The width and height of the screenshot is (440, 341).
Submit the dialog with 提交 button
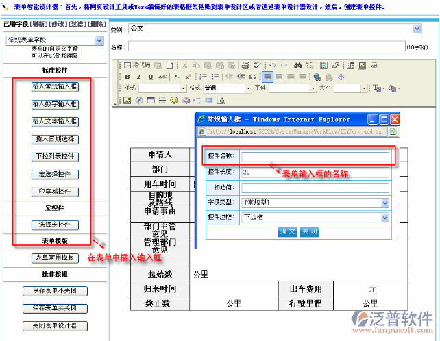pos(287,231)
